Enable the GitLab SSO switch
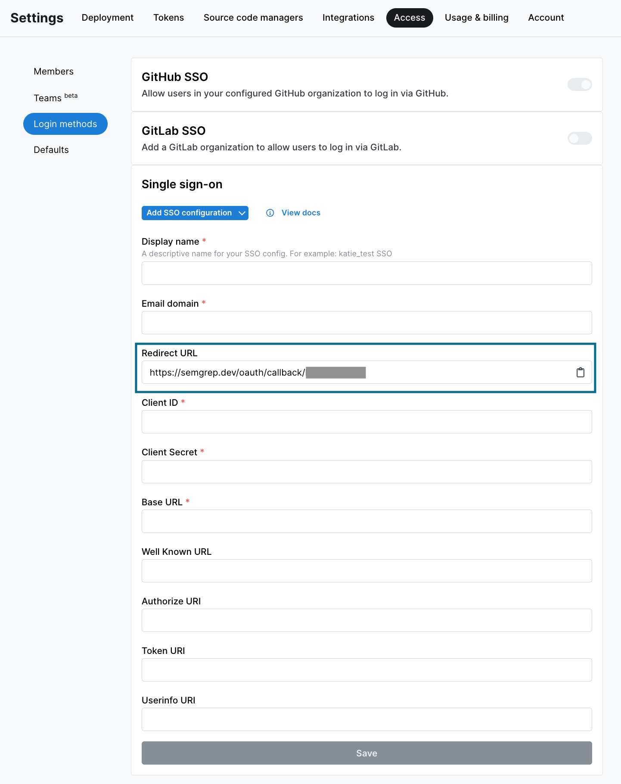 point(579,138)
